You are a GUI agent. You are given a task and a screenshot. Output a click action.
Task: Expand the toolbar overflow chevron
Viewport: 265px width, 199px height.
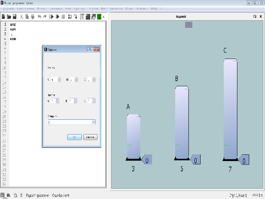click(x=104, y=17)
